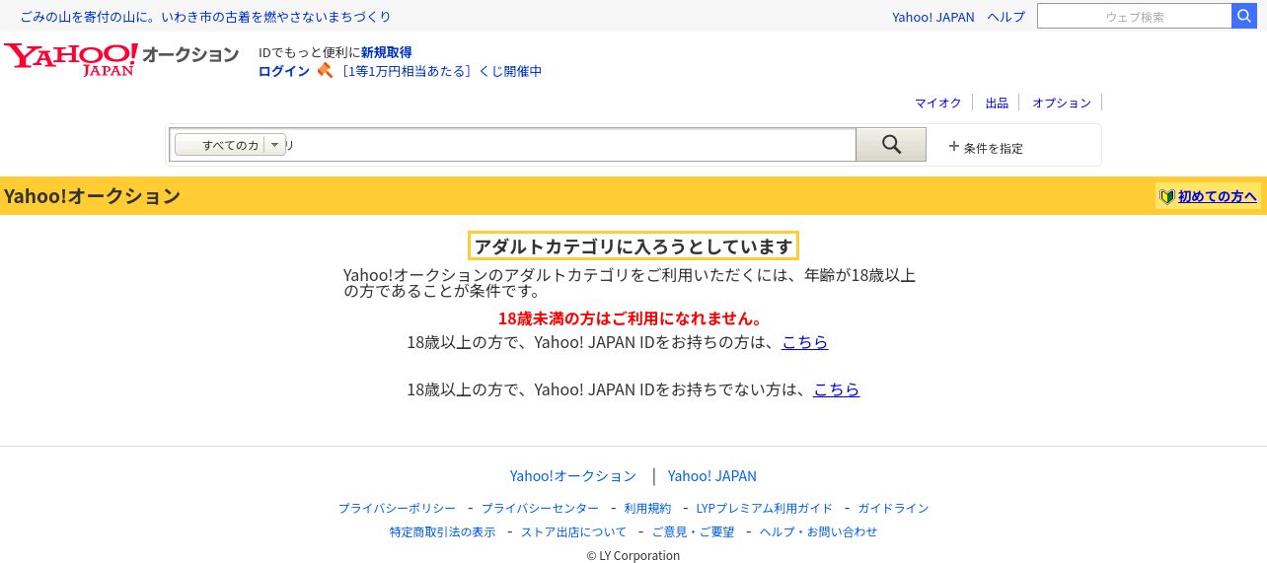The height and width of the screenshot is (563, 1267).
Task: Click the ログイン link
Action: [284, 71]
